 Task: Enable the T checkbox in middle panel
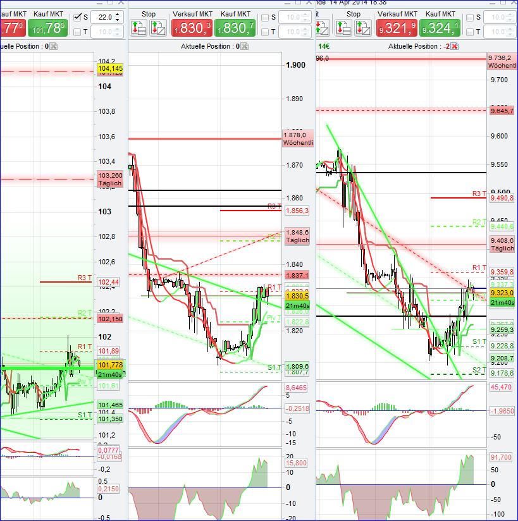(x=265, y=31)
